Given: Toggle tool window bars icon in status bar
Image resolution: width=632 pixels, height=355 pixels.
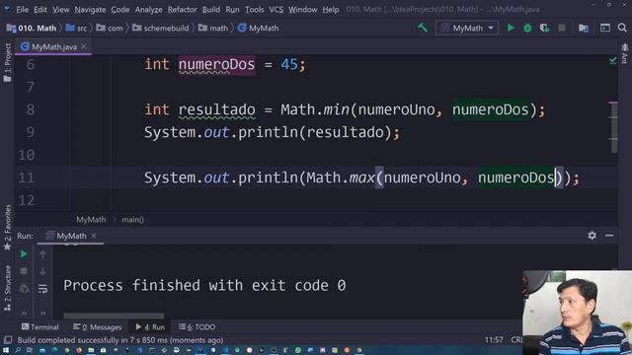Looking at the screenshot, I should [x=8, y=340].
